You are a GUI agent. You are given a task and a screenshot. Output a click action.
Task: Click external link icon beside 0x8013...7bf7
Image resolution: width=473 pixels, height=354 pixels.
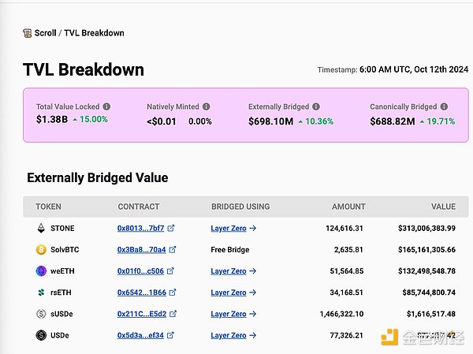click(171, 228)
